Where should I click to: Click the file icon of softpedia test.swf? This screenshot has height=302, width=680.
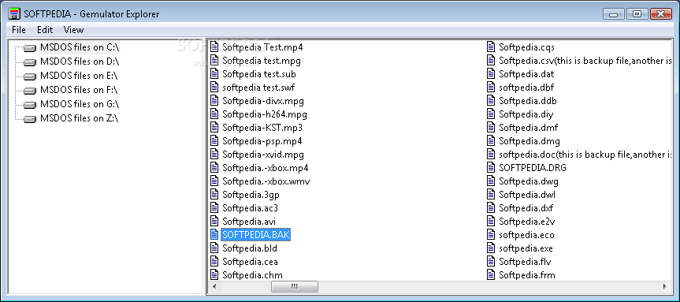click(x=214, y=87)
